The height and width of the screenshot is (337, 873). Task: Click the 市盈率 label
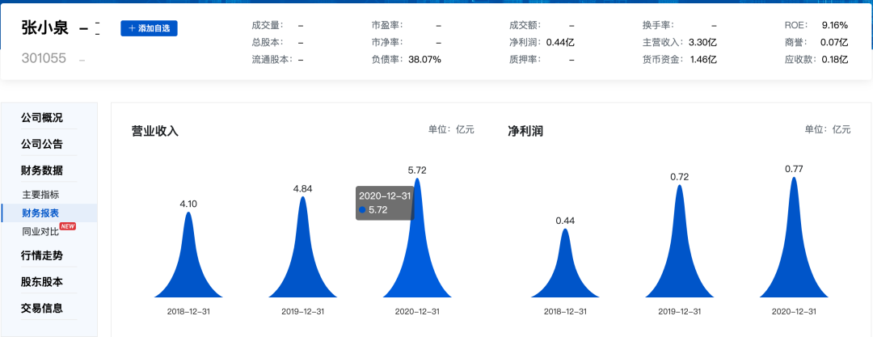[x=387, y=25]
